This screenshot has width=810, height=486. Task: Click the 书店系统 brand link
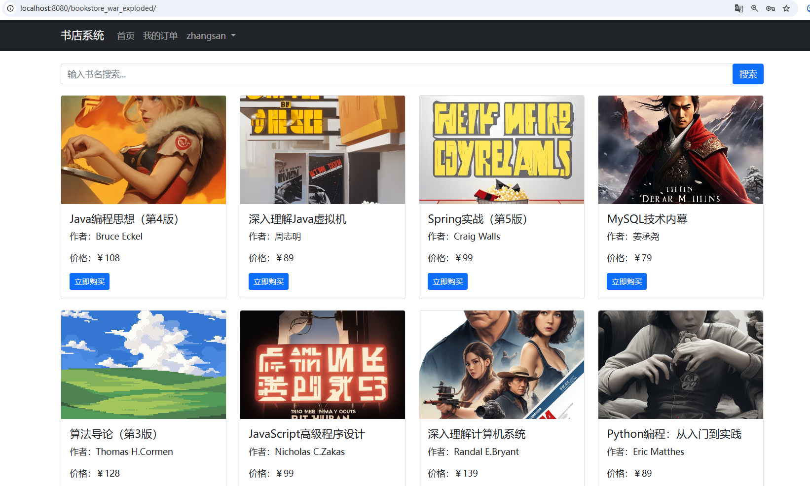point(82,35)
